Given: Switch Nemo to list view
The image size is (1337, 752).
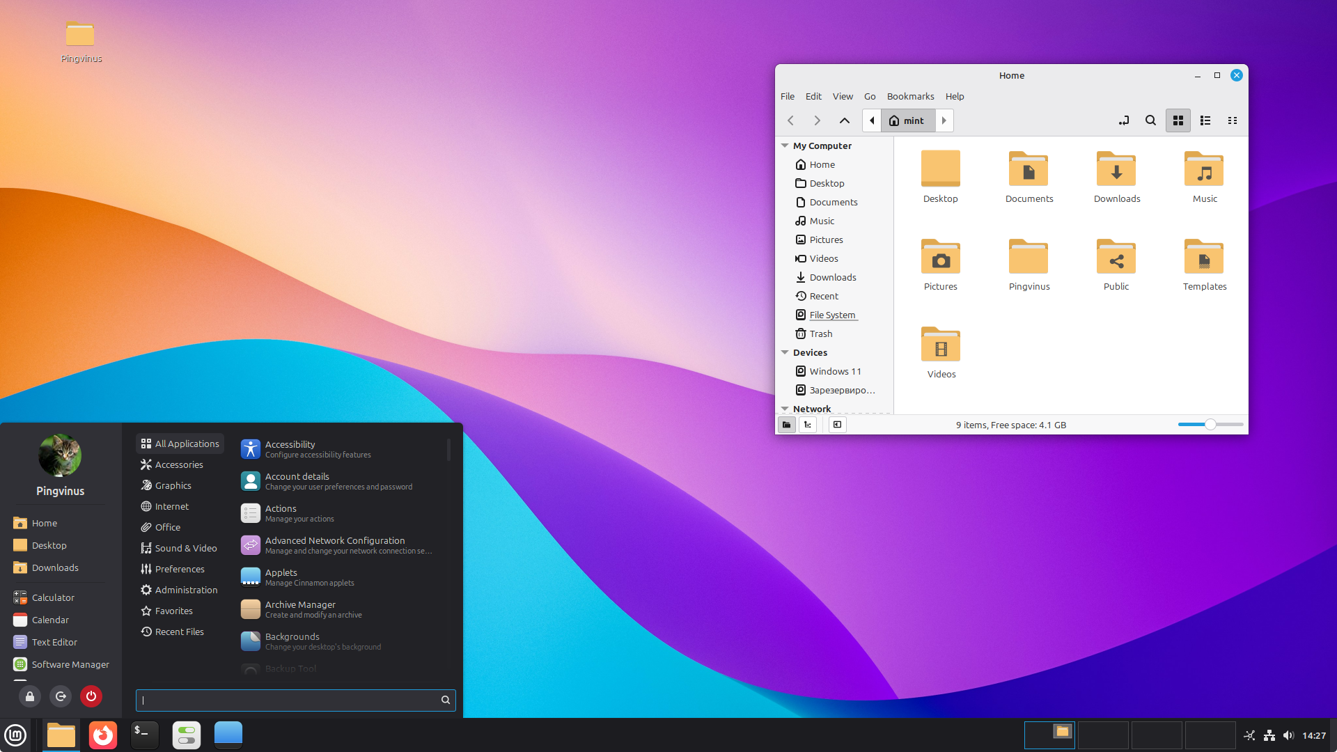Looking at the screenshot, I should [x=1205, y=120].
